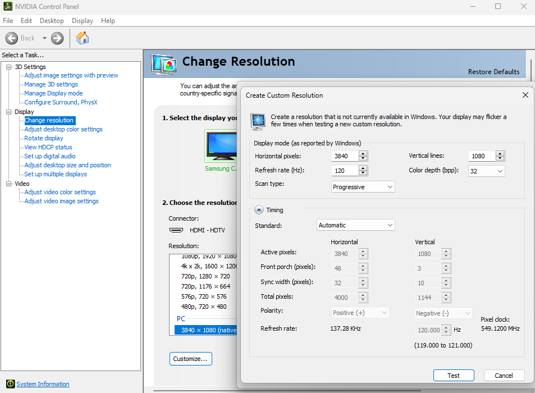Collapse the 3D Settings tree node
This screenshot has height=393, width=535.
[x=9, y=67]
